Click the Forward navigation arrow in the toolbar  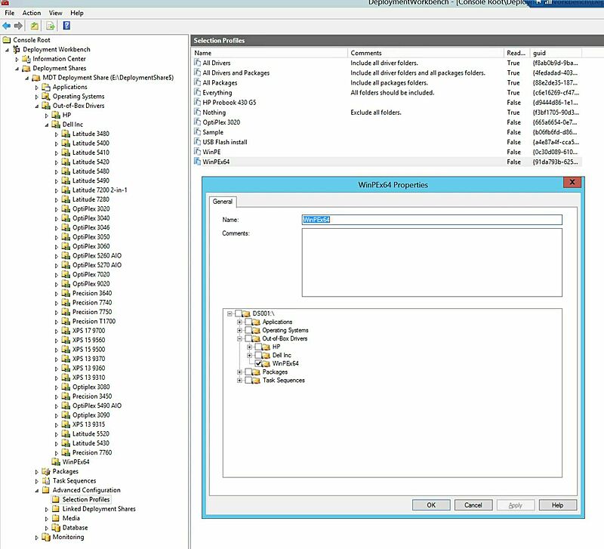17,25
